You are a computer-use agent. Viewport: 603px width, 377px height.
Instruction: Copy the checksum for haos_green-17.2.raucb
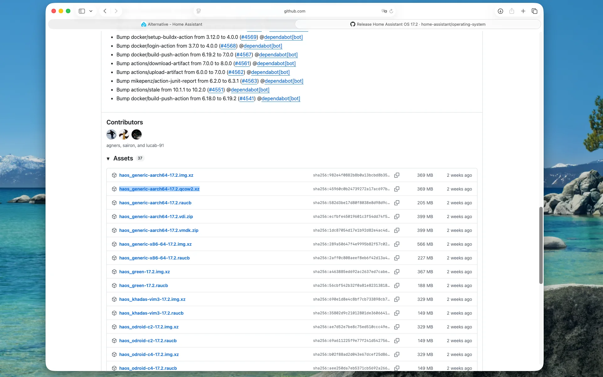[397, 285]
